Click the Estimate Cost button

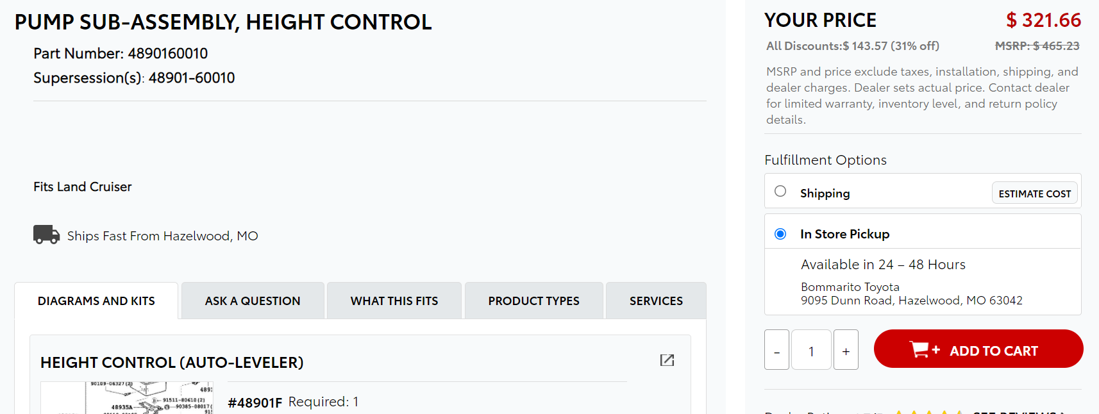click(x=1035, y=194)
